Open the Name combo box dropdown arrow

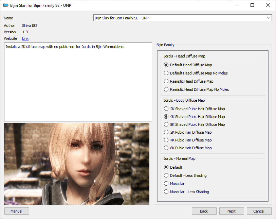click(269, 18)
